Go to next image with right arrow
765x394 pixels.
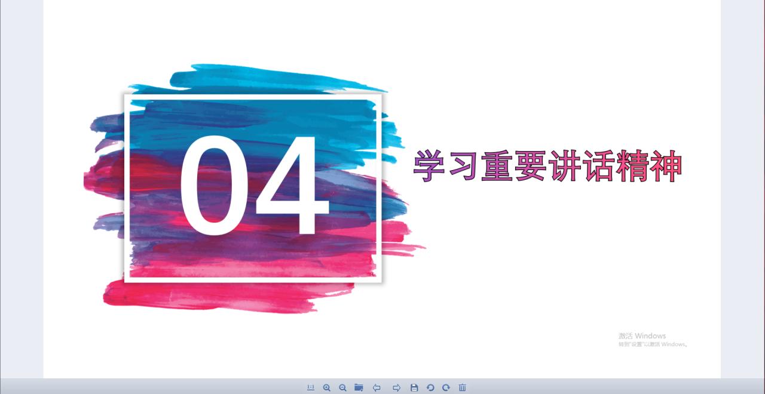tap(396, 387)
